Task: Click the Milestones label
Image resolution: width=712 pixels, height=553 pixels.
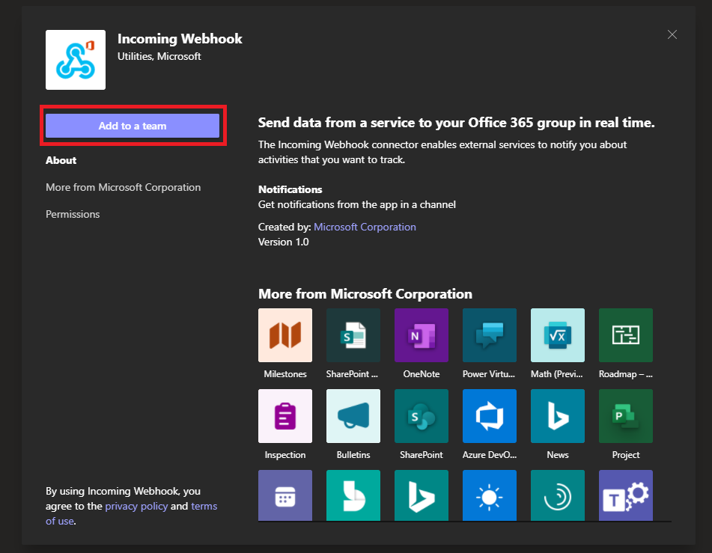Action: coord(285,374)
